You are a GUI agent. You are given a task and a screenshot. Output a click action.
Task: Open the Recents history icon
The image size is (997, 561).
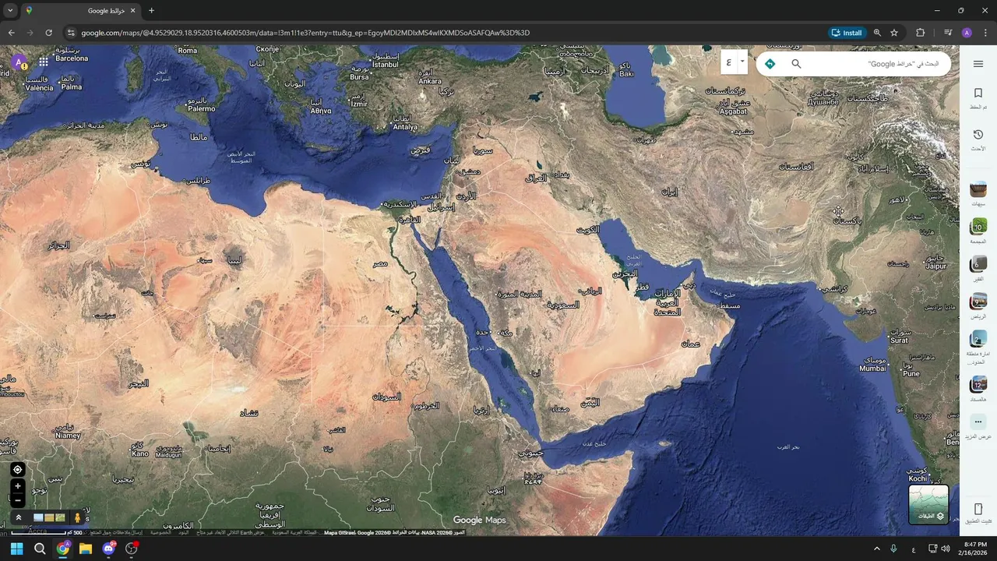tap(978, 135)
